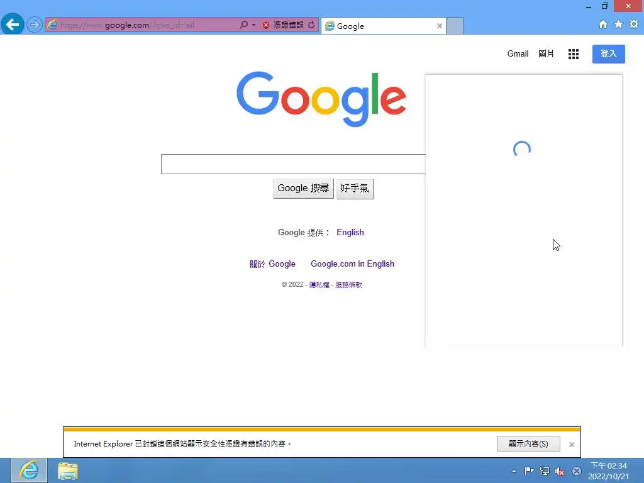Click the network tray icon
Image resolution: width=644 pixels, height=483 pixels.
pos(545,471)
